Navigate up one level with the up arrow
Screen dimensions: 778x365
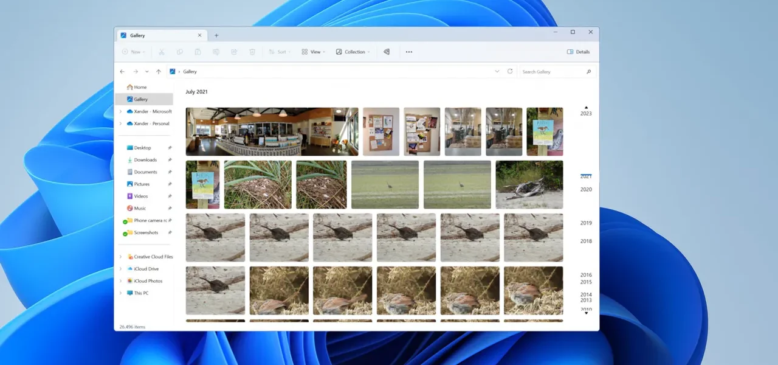coord(159,71)
